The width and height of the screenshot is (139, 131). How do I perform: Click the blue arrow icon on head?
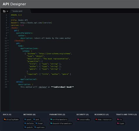36,123
